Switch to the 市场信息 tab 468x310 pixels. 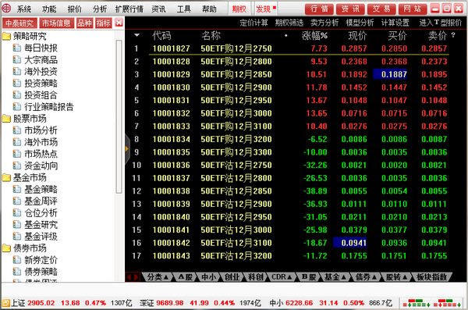point(56,23)
